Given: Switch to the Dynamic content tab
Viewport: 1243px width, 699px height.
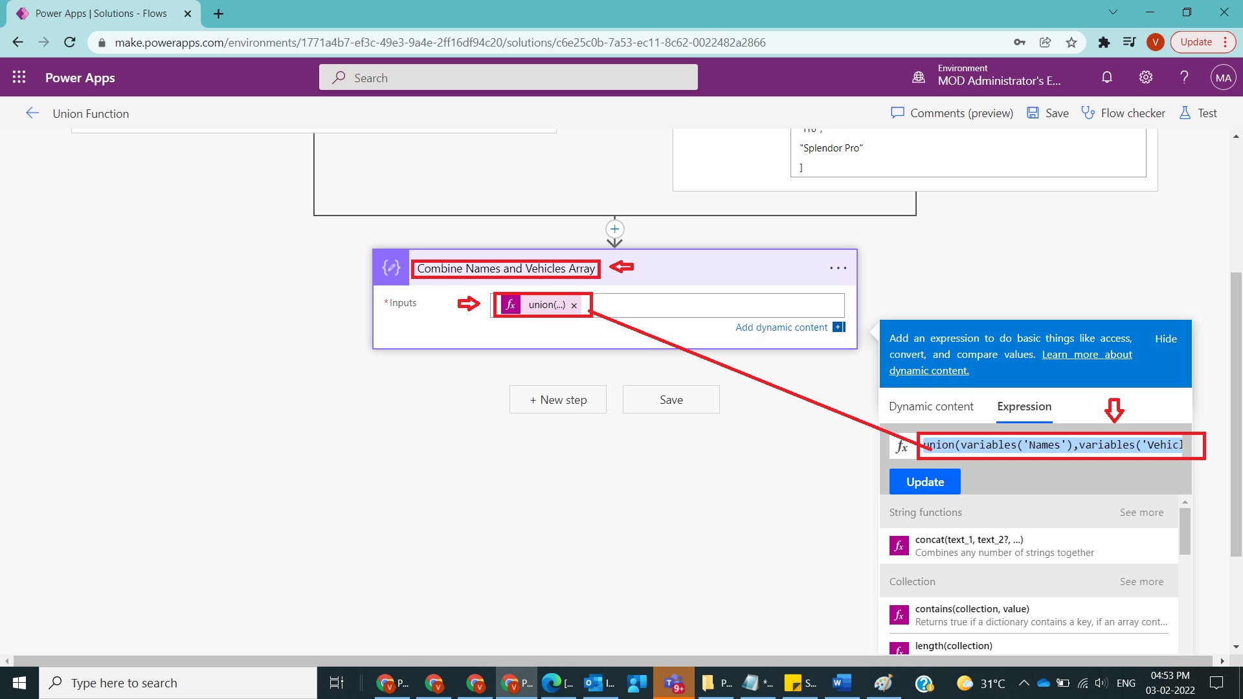Looking at the screenshot, I should click(931, 406).
